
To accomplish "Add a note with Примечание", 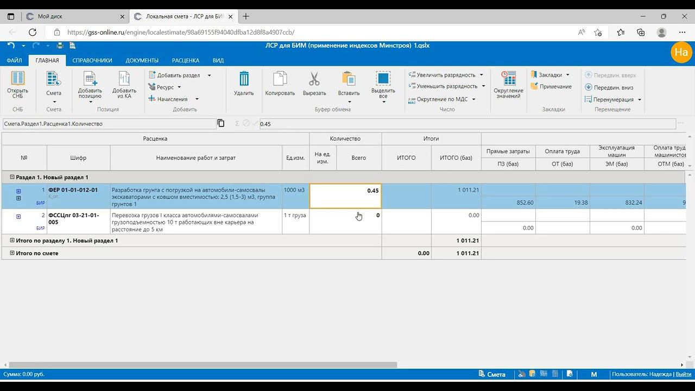I will [551, 86].
